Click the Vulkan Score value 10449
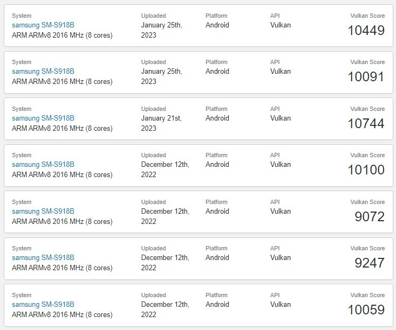Screen dimensions: 396x330 (x=366, y=31)
